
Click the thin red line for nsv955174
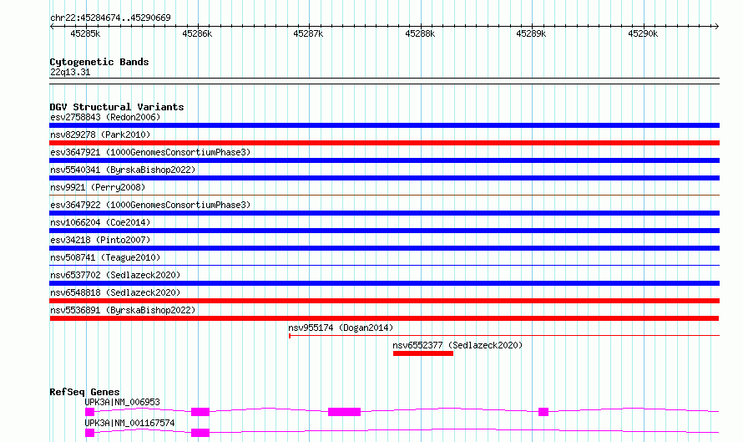[x=504, y=336]
